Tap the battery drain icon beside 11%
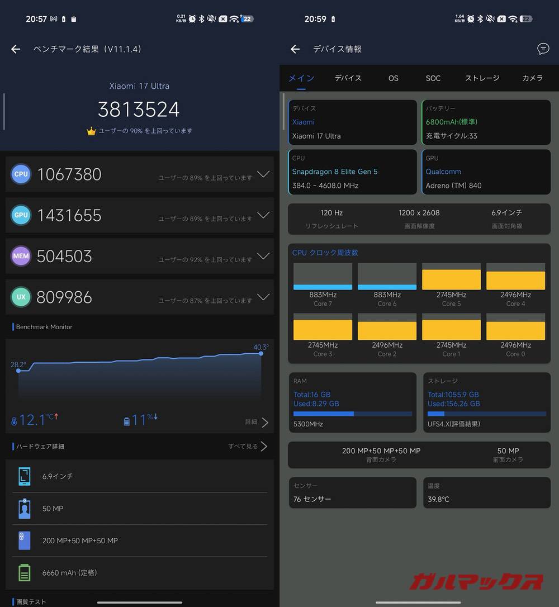 [126, 421]
